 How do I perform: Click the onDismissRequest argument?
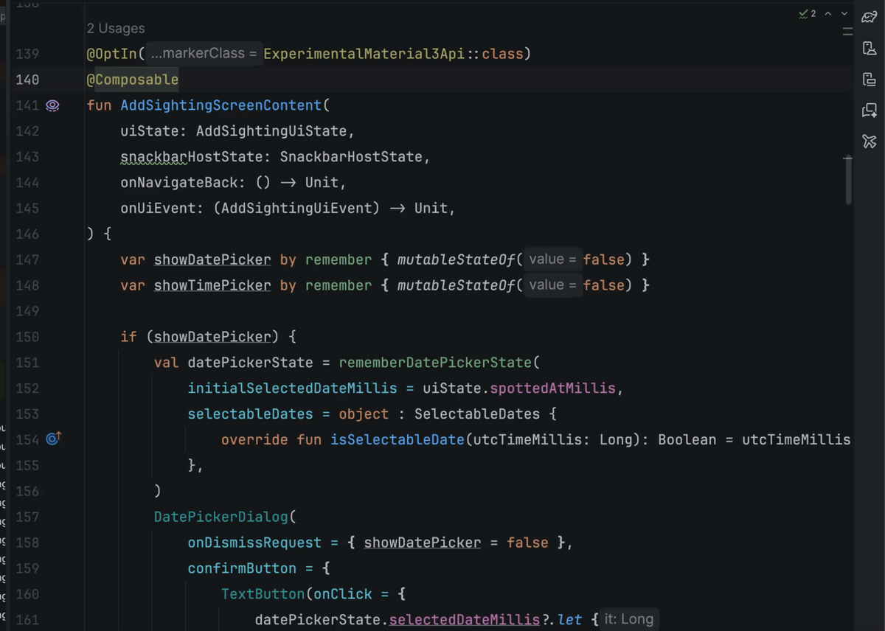click(x=254, y=543)
